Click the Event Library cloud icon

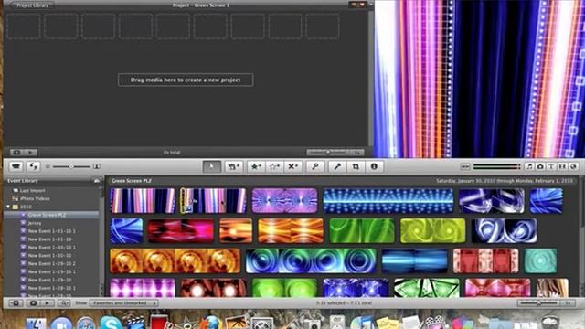[x=97, y=181]
